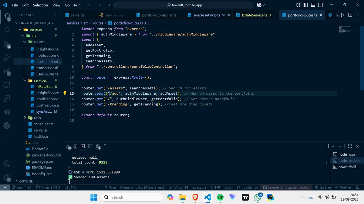Open the Accounts menu icon
Screen dimensions: 364x204
(x=7, y=164)
